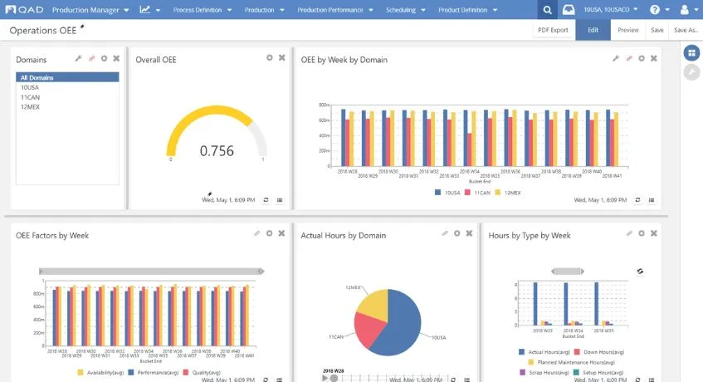Toggle 10USA legend in OEE by Week chart
The height and width of the screenshot is (382, 703).
pyautogui.click(x=447, y=193)
